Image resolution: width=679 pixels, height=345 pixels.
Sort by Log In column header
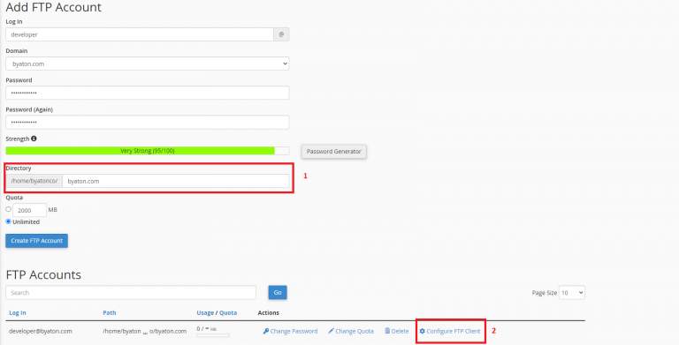(x=18, y=312)
